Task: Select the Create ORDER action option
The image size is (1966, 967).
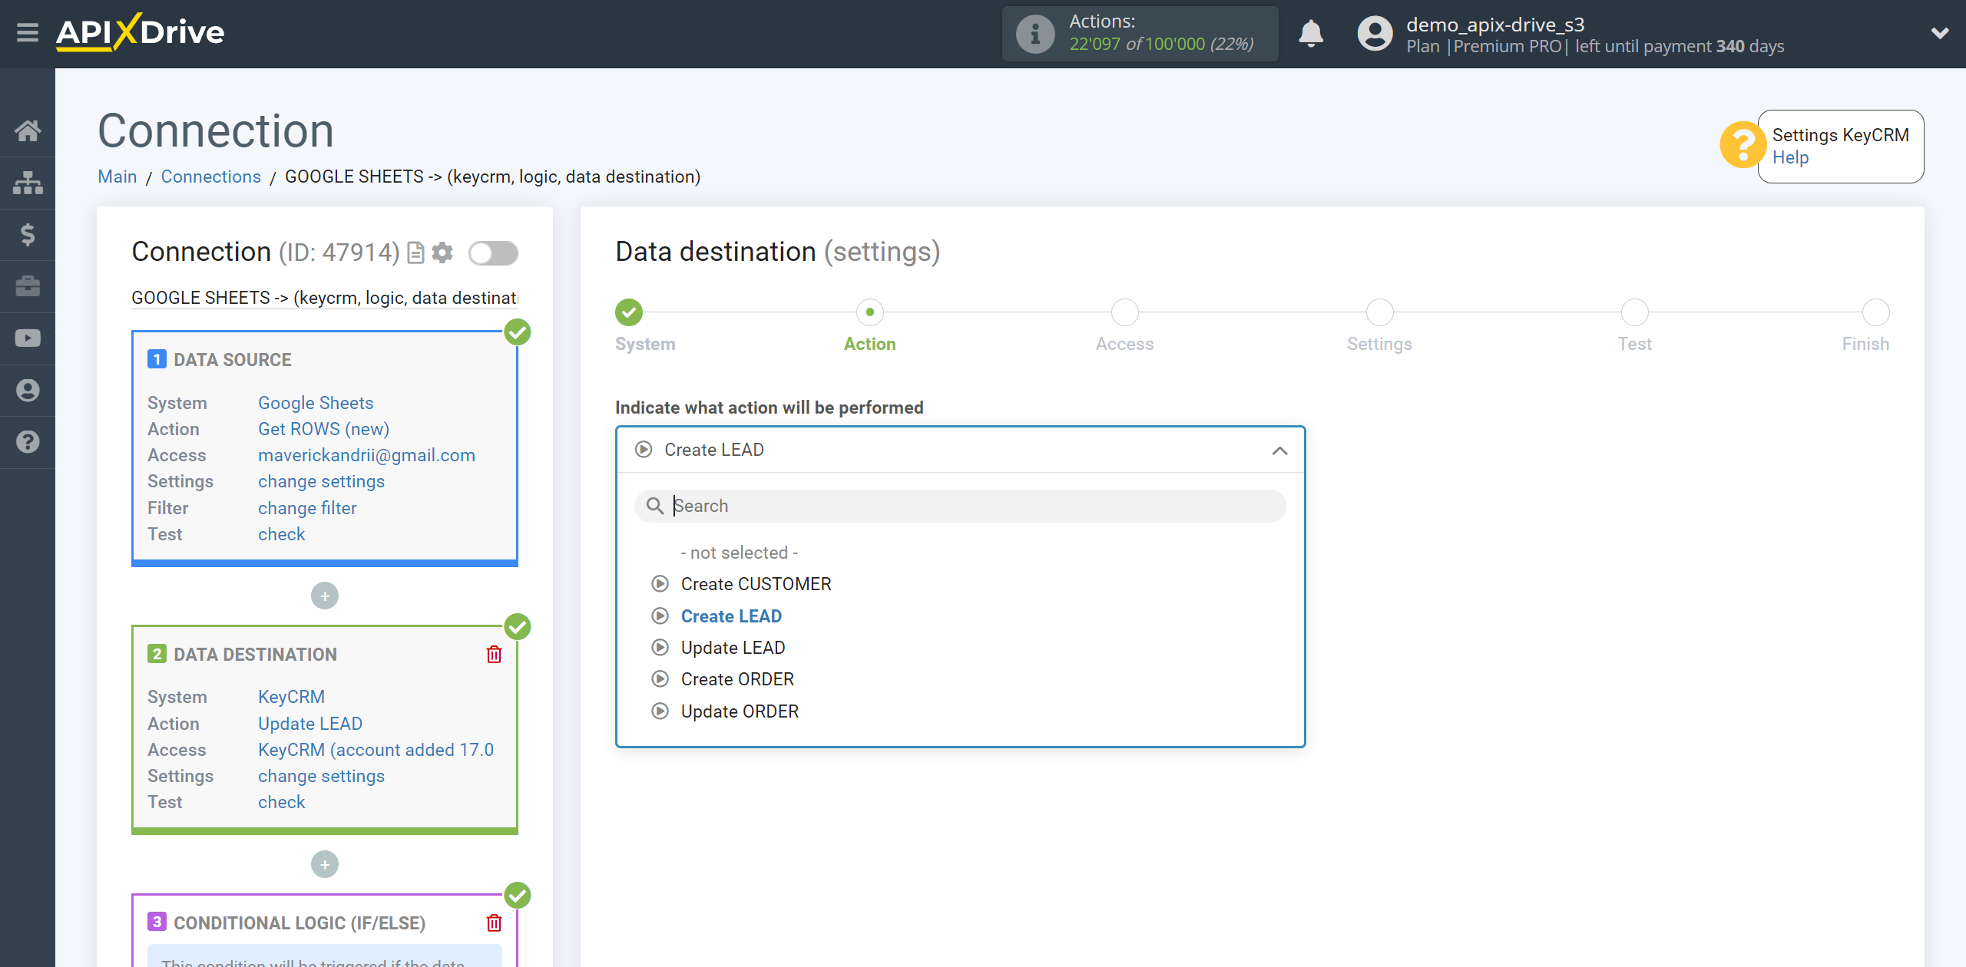Action: (737, 679)
